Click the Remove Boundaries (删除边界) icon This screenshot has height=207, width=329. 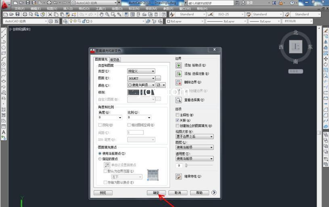(x=178, y=83)
